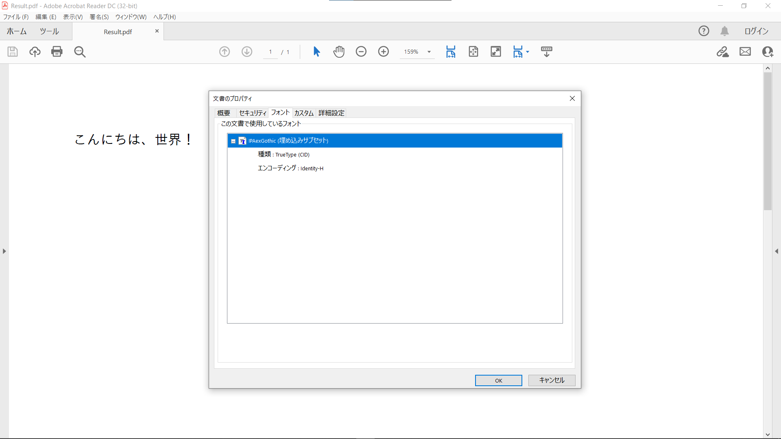
Task: Open the ヘルプ(H) menu
Action: pos(165,17)
